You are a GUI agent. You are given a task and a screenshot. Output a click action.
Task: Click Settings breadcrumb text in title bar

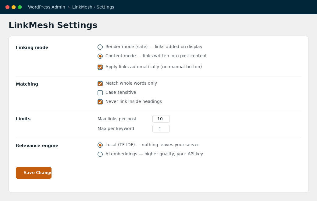point(105,7)
